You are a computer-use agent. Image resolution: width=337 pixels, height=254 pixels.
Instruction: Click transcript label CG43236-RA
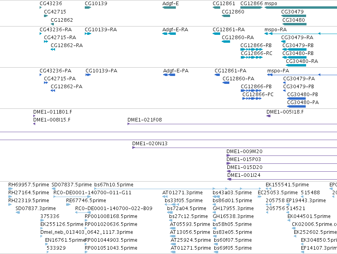tap(56, 30)
